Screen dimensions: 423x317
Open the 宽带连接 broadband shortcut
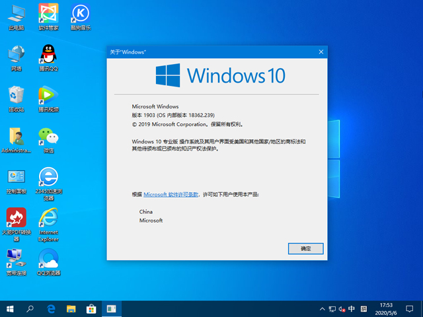click(x=17, y=263)
